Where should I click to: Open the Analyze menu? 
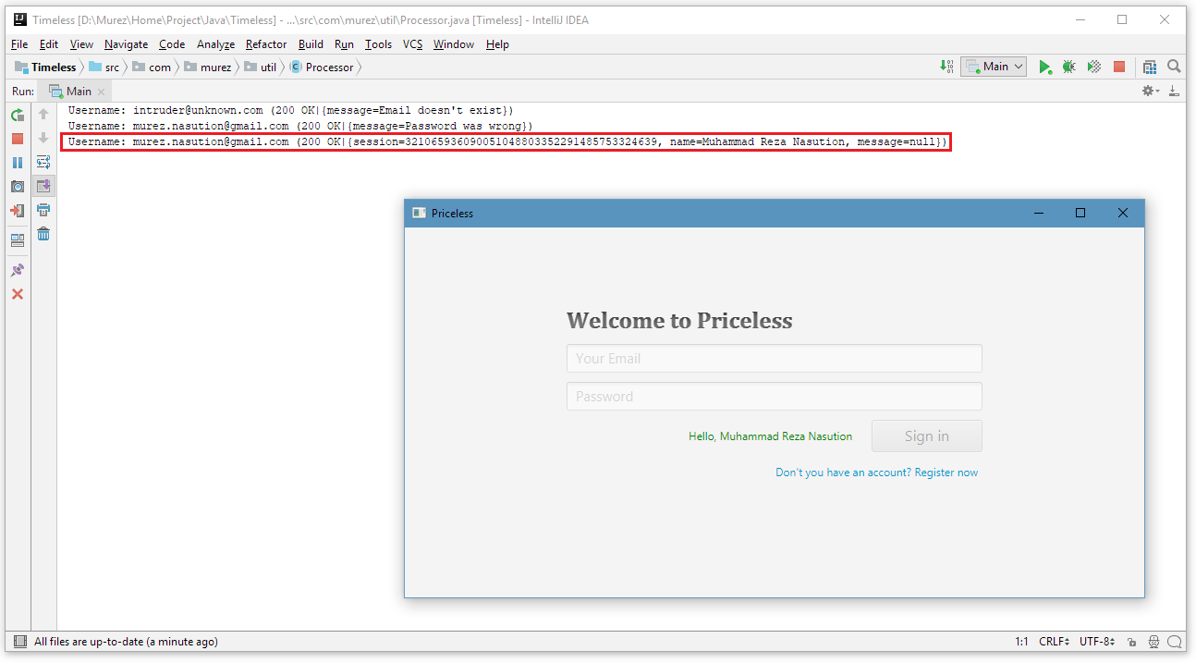click(x=215, y=44)
